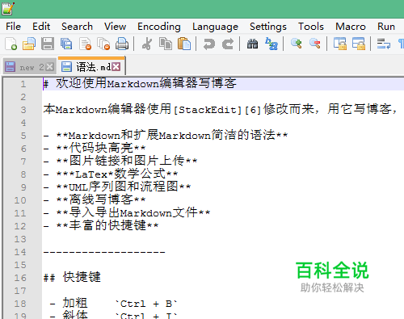Zoom in using the magnifier plus icon
404x319 pixels.
click(297, 44)
